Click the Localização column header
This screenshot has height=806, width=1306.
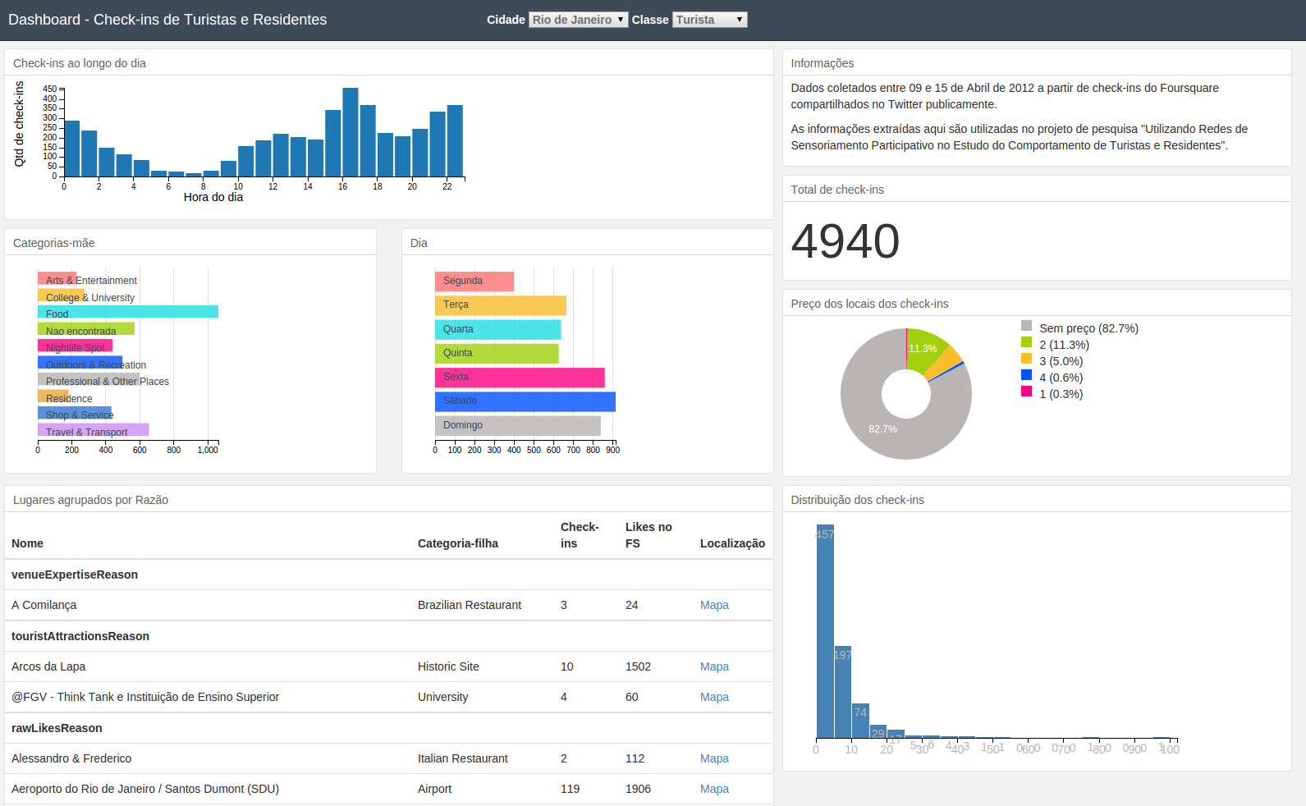[x=732, y=543]
